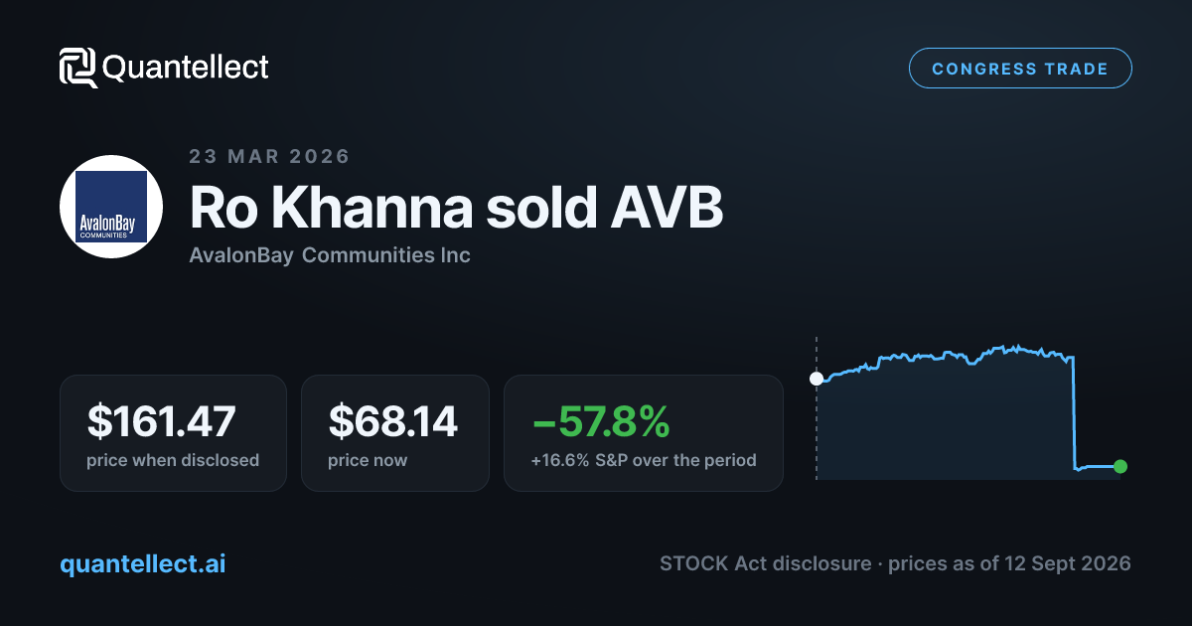This screenshot has height=626, width=1192.
Task: Select the CONGRESS TRADE badge
Action: (1020, 69)
